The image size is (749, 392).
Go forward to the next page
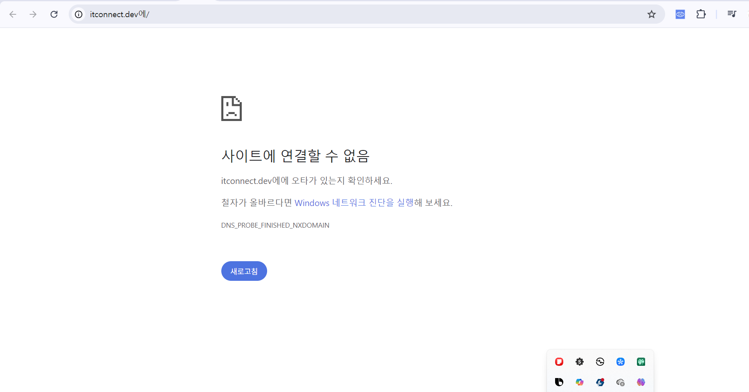[33, 14]
